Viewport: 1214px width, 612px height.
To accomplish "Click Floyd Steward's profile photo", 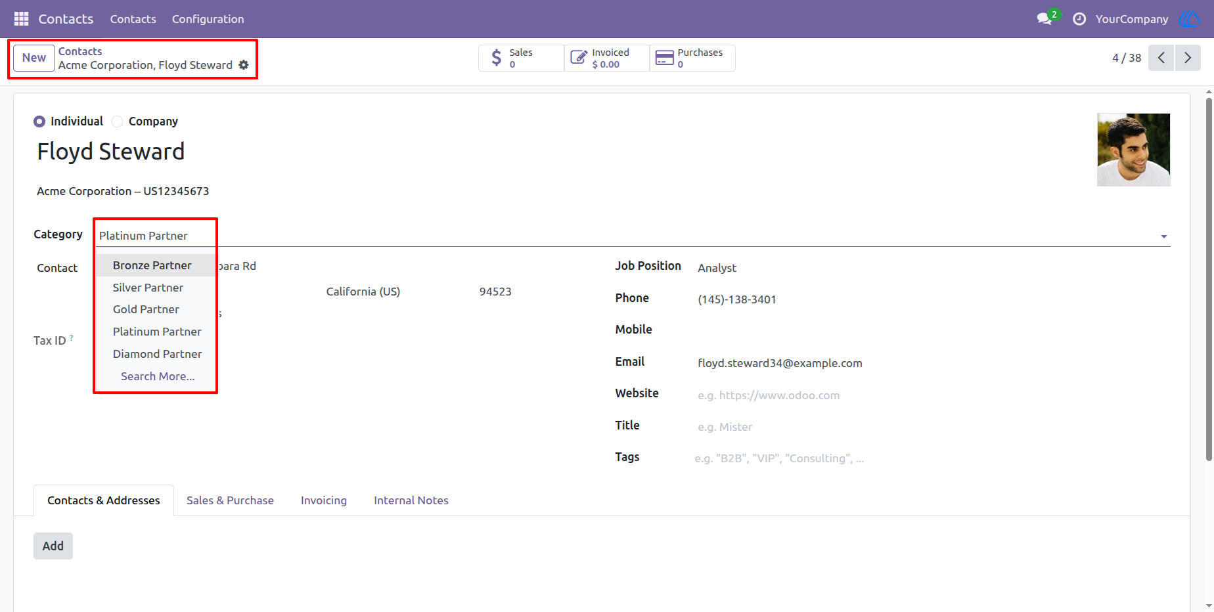I will click(x=1134, y=150).
